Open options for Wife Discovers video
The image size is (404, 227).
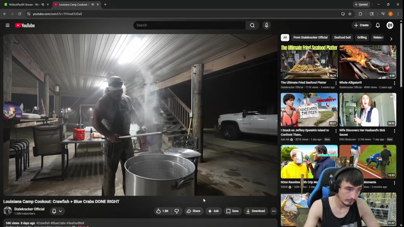coord(395,131)
